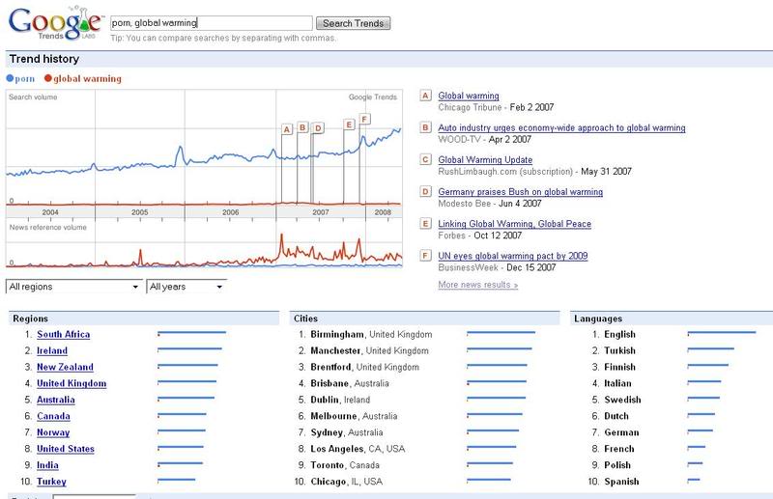The width and height of the screenshot is (773, 499).
Task: Open Auto industry urges economy-wide approach link
Action: (x=561, y=128)
